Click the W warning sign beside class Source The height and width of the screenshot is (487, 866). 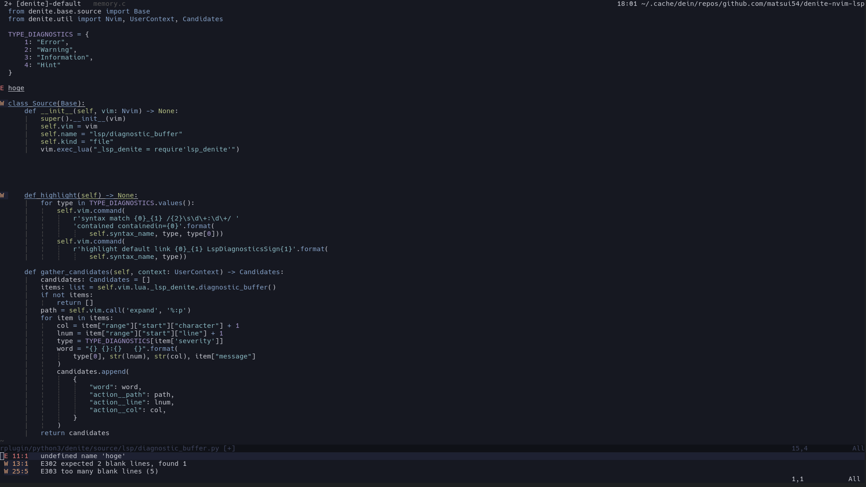pos(3,103)
